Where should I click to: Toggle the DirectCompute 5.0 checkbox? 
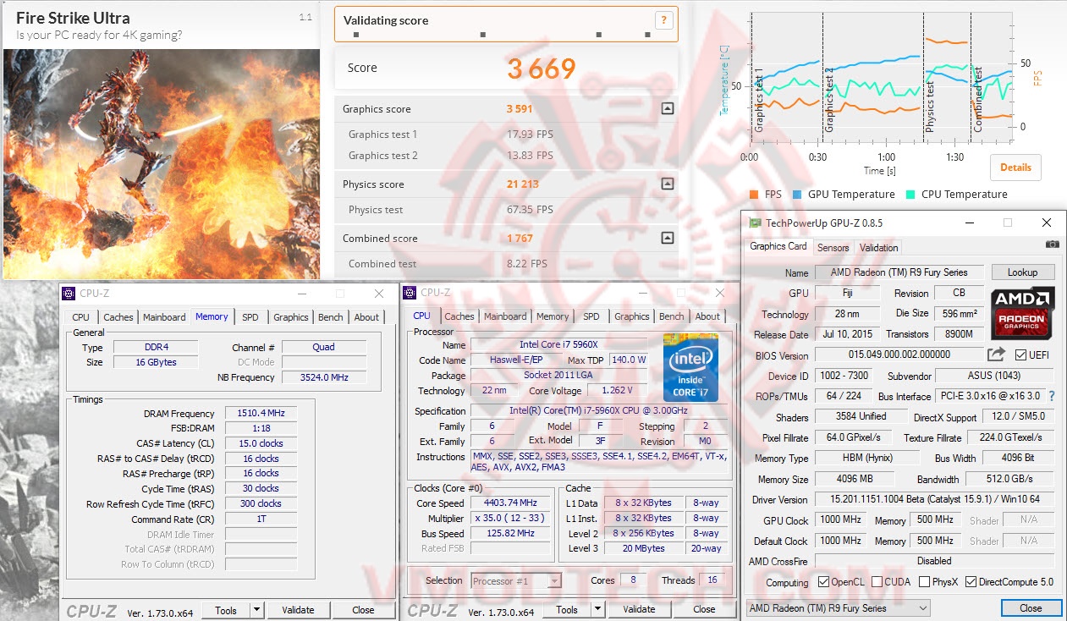click(x=970, y=582)
